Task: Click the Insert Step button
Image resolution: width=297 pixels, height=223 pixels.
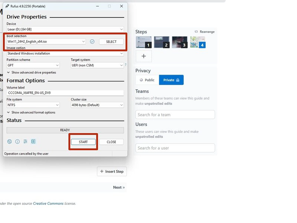Action: click(x=112, y=171)
